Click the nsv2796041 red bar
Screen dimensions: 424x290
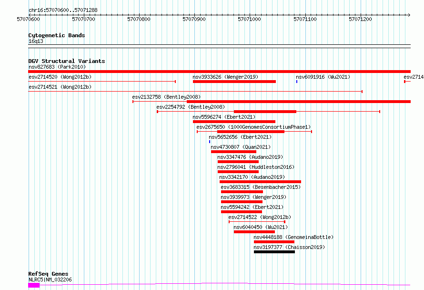click(x=238, y=172)
